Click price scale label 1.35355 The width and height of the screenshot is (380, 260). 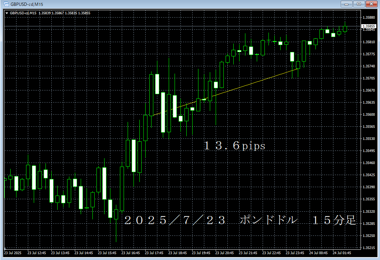coord(369,199)
